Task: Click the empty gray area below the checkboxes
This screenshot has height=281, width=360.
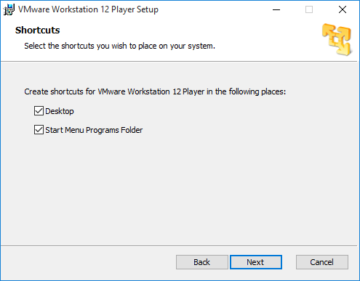Action: pos(180,189)
